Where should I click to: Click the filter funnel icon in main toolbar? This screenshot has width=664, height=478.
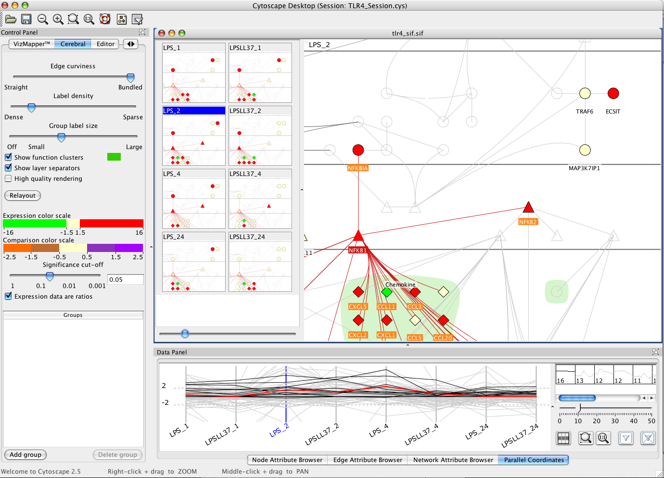tap(137, 19)
